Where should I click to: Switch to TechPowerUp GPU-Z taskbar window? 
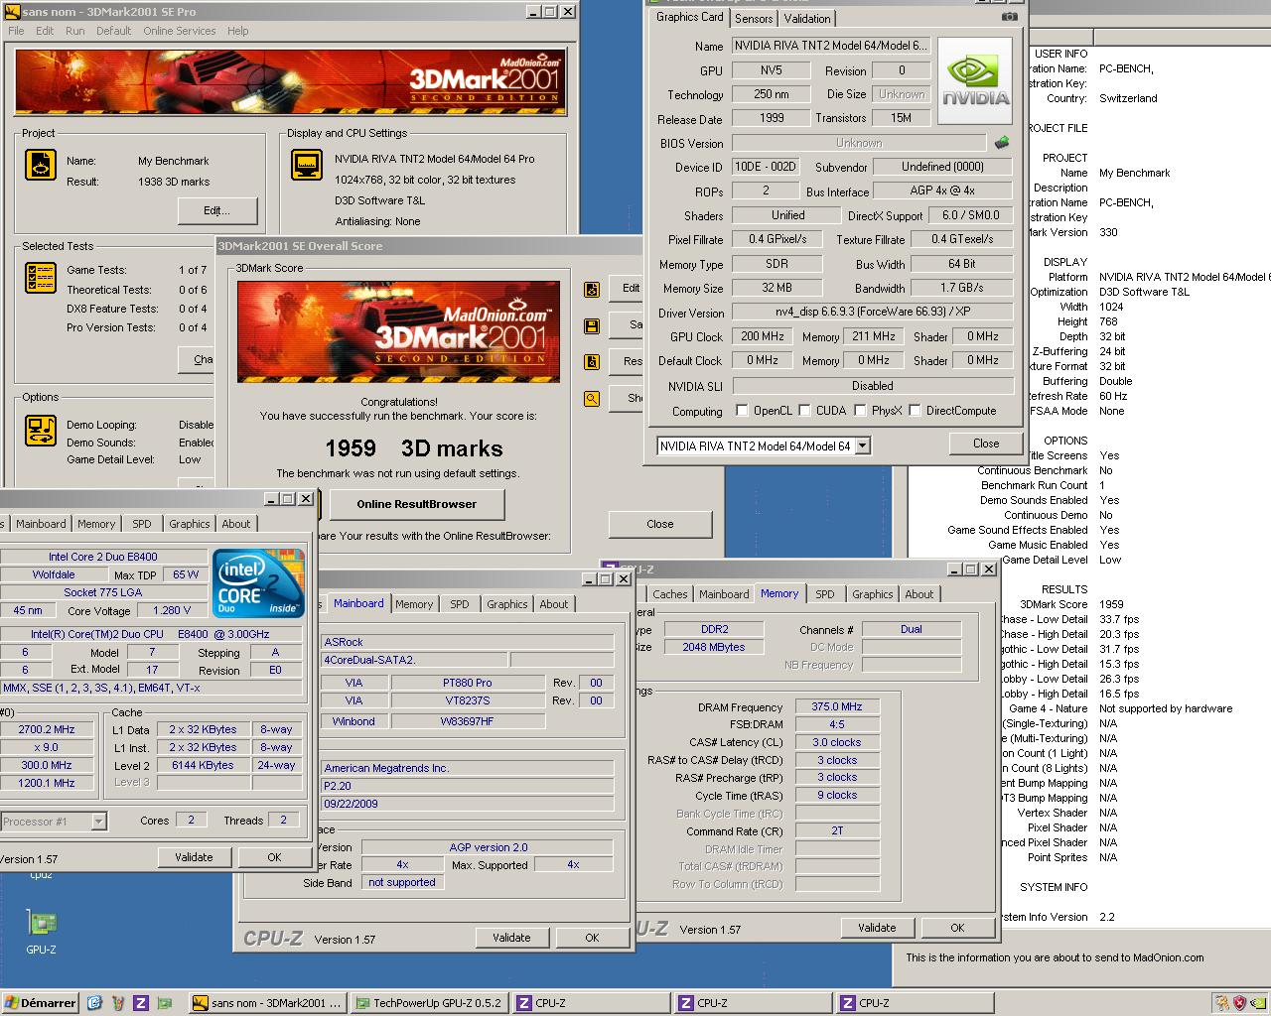pyautogui.click(x=428, y=1003)
